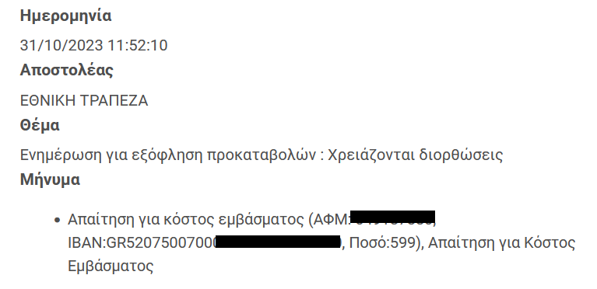Click the phrase Χρειάζονται διορθώσεις
597x289 pixels.
pos(416,155)
